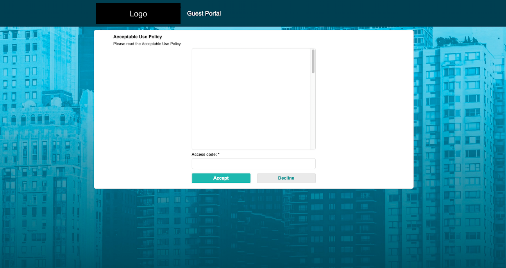Click the required asterisk next to Access code

pos(218,154)
